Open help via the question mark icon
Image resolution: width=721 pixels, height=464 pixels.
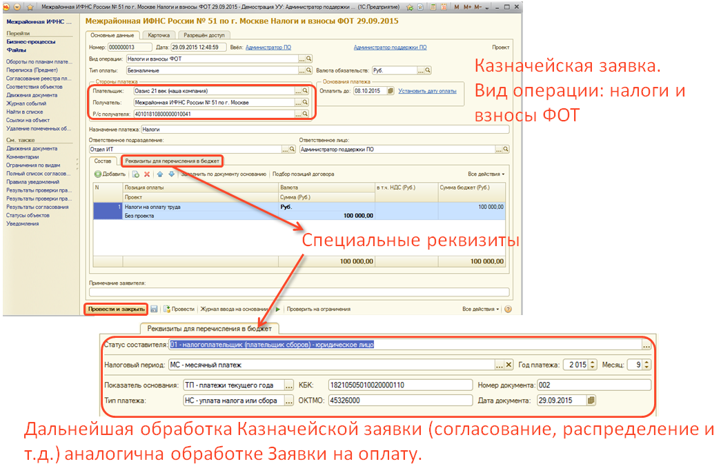click(x=508, y=310)
